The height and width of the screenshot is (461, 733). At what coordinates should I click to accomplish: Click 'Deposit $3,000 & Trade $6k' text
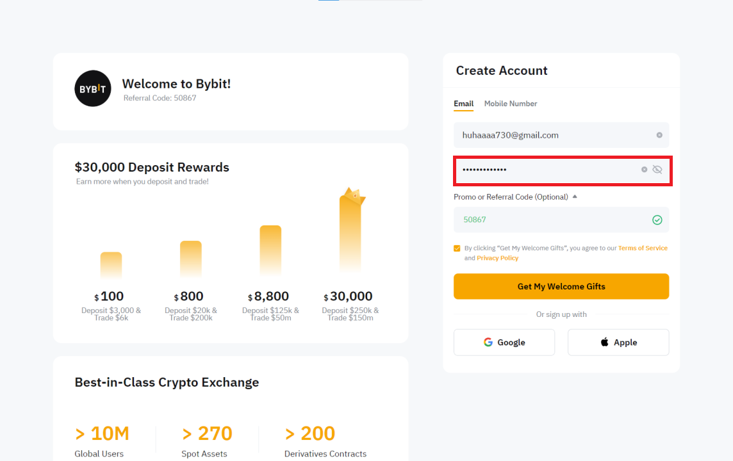point(111,314)
